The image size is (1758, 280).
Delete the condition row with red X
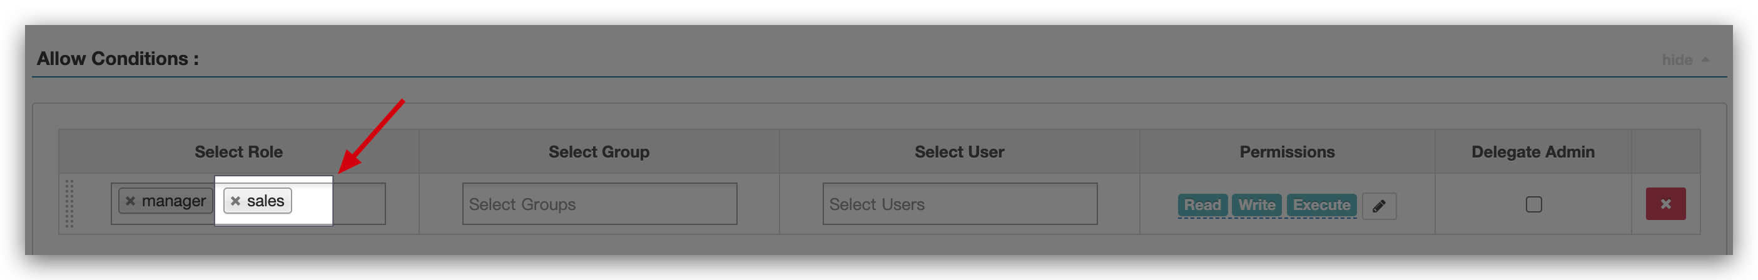pyautogui.click(x=1665, y=204)
